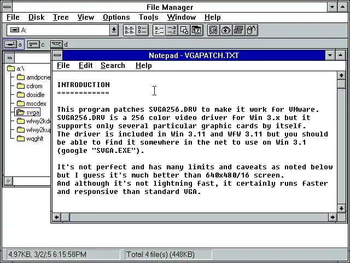The image size is (350, 263).
Task: Open the Options menu
Action: point(116,17)
